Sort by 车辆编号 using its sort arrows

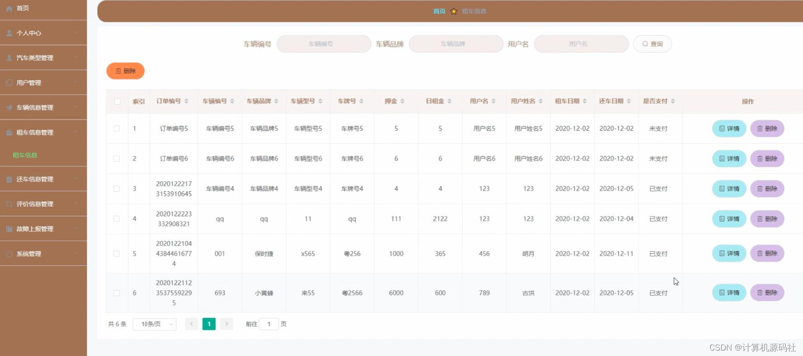232,101
